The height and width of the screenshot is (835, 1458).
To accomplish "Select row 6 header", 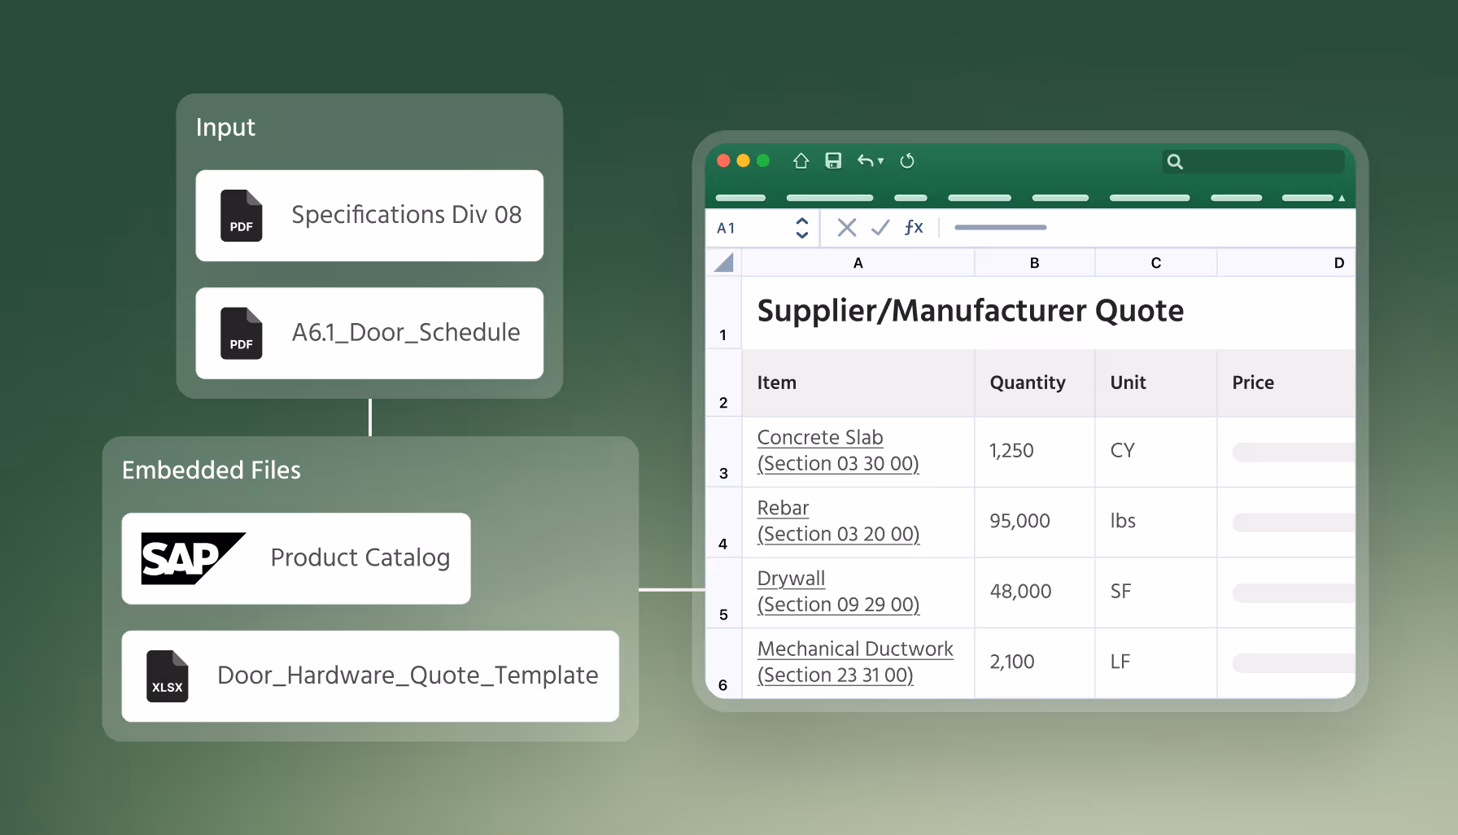I will [723, 663].
